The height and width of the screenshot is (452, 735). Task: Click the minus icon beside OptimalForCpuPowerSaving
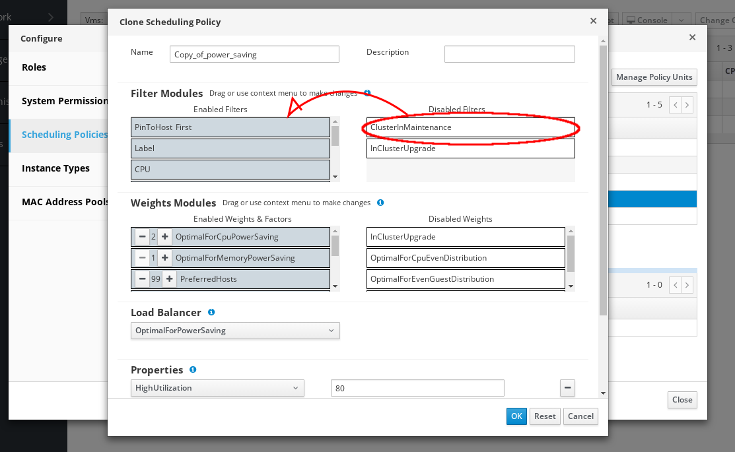point(142,236)
